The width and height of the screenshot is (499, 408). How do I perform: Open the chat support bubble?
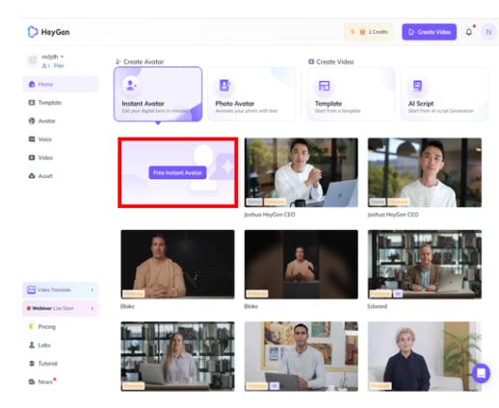(x=481, y=373)
